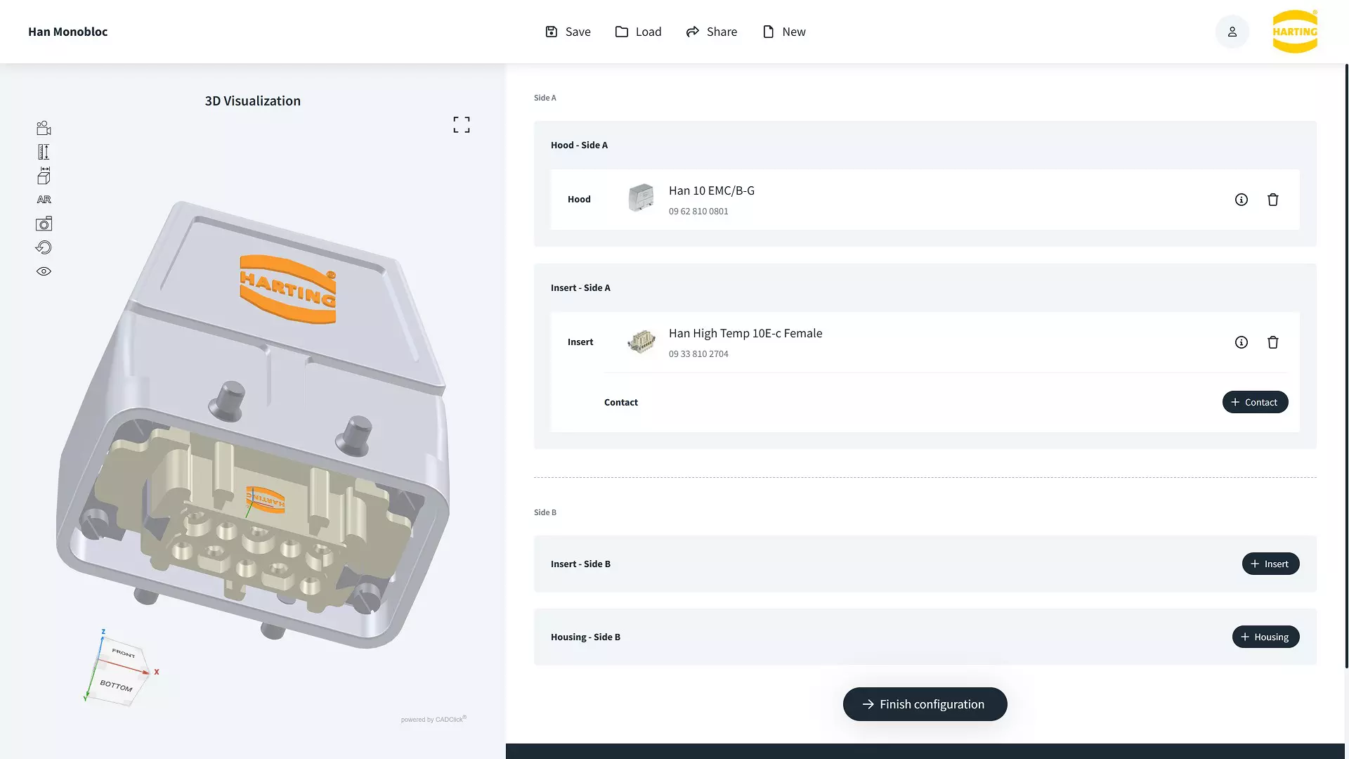1349x759 pixels.
Task: Share the configuration
Action: click(711, 32)
